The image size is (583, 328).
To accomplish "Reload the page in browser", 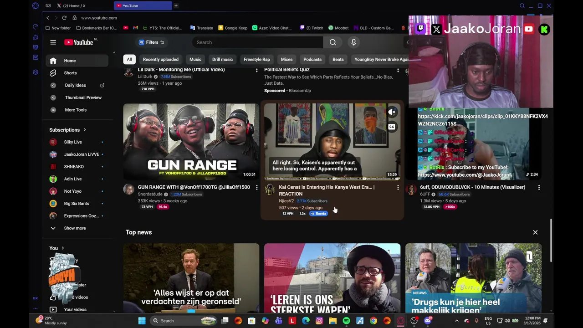I will point(64,18).
